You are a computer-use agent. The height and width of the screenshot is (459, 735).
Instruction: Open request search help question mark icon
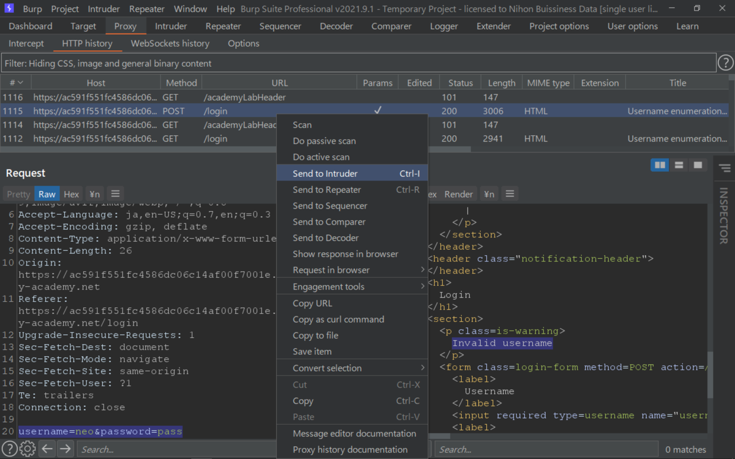pos(10,449)
